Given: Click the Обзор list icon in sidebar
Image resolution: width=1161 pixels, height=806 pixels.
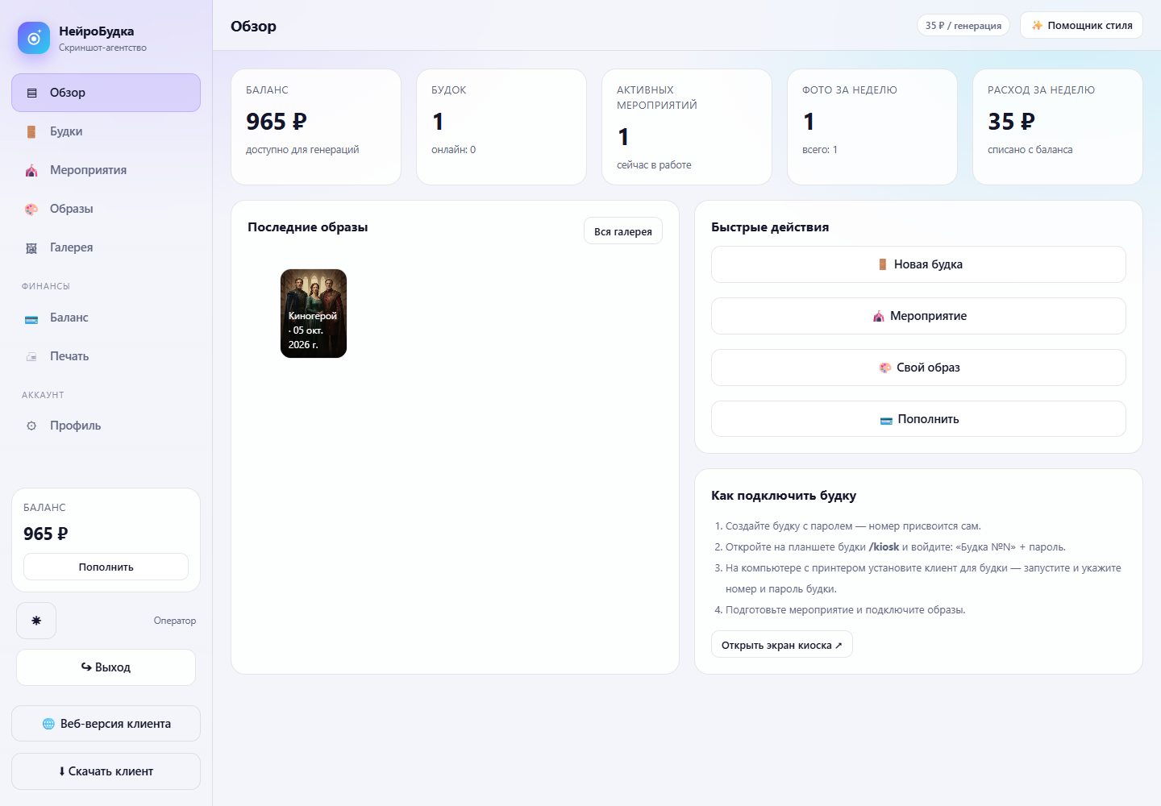Looking at the screenshot, I should pos(31,93).
